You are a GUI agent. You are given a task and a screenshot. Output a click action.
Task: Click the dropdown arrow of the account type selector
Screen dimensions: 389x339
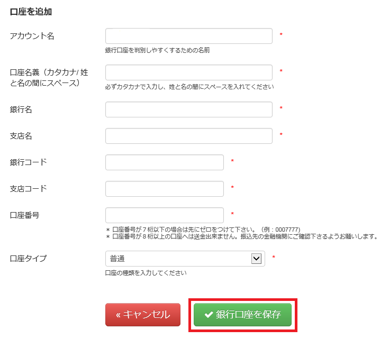(x=257, y=259)
